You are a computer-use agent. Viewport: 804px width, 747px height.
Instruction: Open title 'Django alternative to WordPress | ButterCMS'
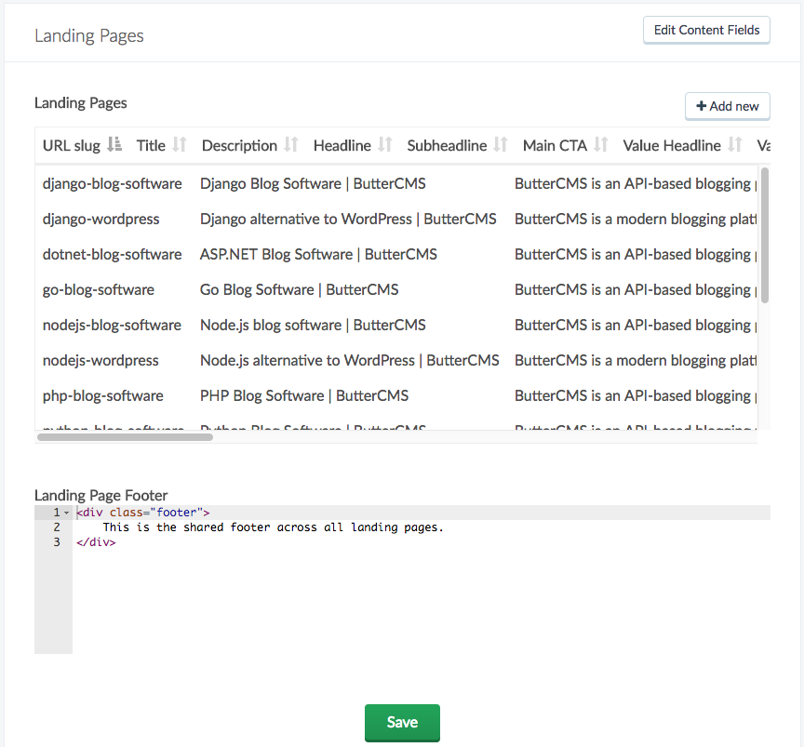348,219
